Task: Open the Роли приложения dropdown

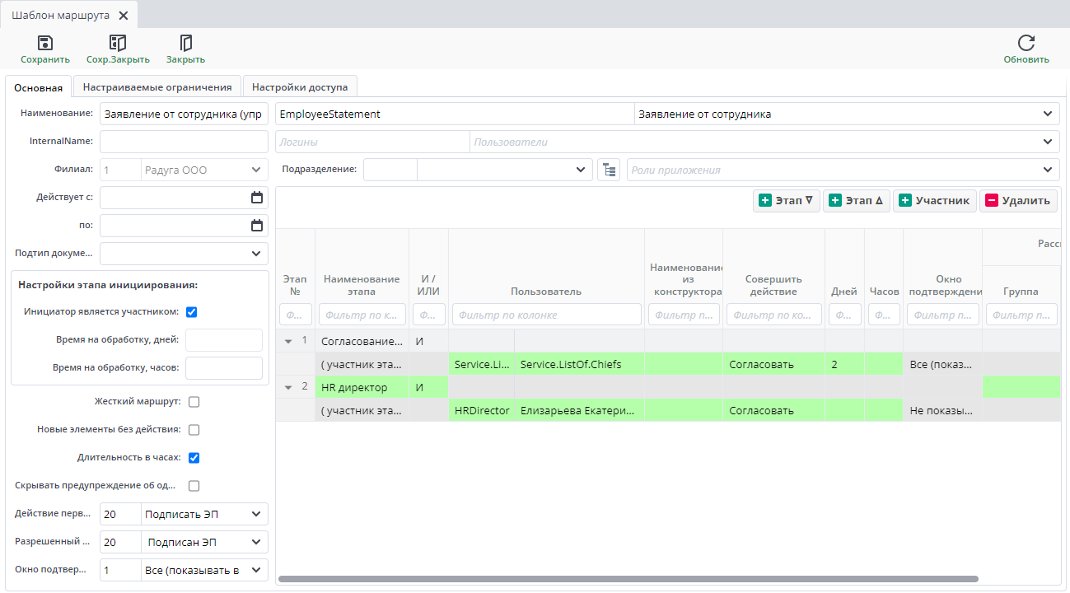Action: 1047,170
